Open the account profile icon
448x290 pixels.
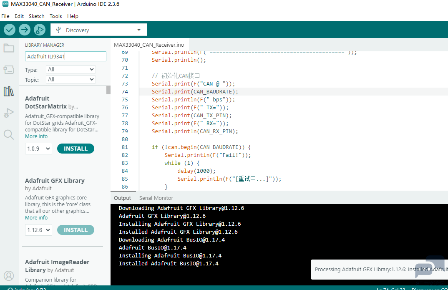tap(9, 276)
